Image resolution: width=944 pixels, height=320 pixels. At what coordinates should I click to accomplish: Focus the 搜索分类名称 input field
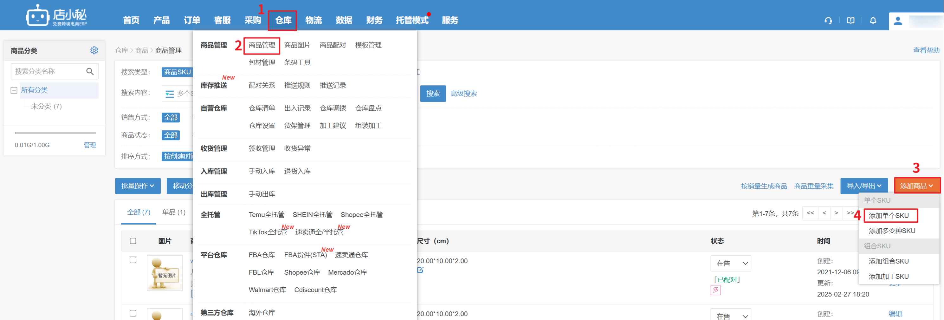[48, 71]
